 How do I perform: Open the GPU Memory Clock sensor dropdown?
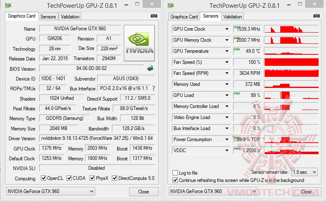click(227, 40)
